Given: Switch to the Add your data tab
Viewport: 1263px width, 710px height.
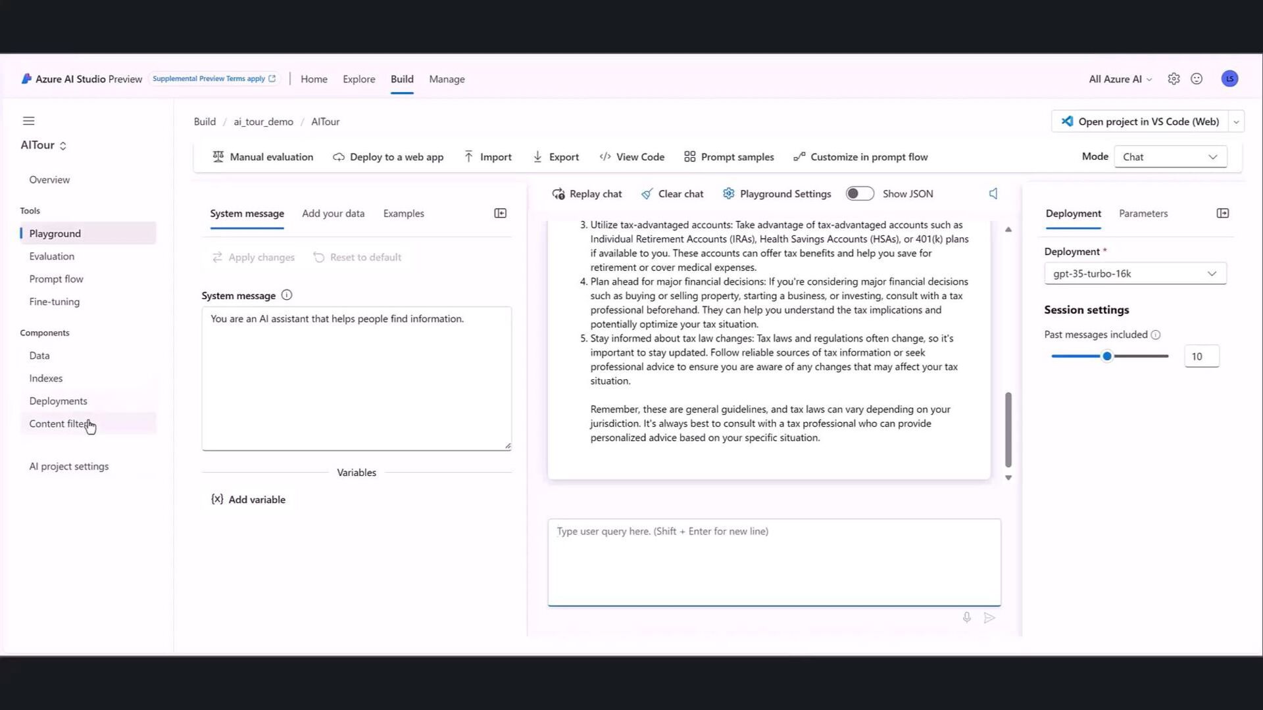Looking at the screenshot, I should pyautogui.click(x=333, y=213).
